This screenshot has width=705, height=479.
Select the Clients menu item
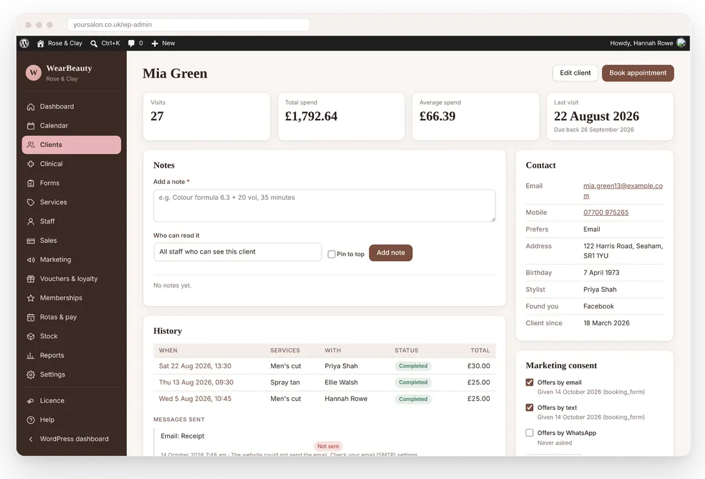(72, 145)
